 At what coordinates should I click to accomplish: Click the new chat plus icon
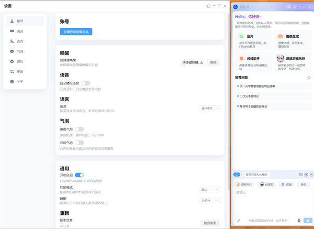pyautogui.click(x=311, y=175)
